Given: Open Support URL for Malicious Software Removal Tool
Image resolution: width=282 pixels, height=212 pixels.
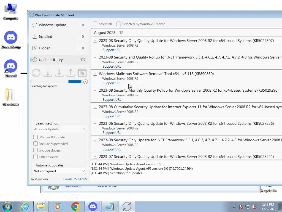Looking at the screenshot, I should click(112, 83).
